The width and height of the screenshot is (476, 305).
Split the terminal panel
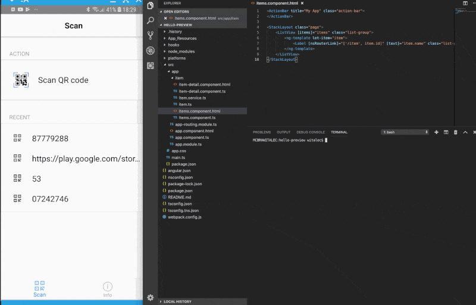coord(446,132)
